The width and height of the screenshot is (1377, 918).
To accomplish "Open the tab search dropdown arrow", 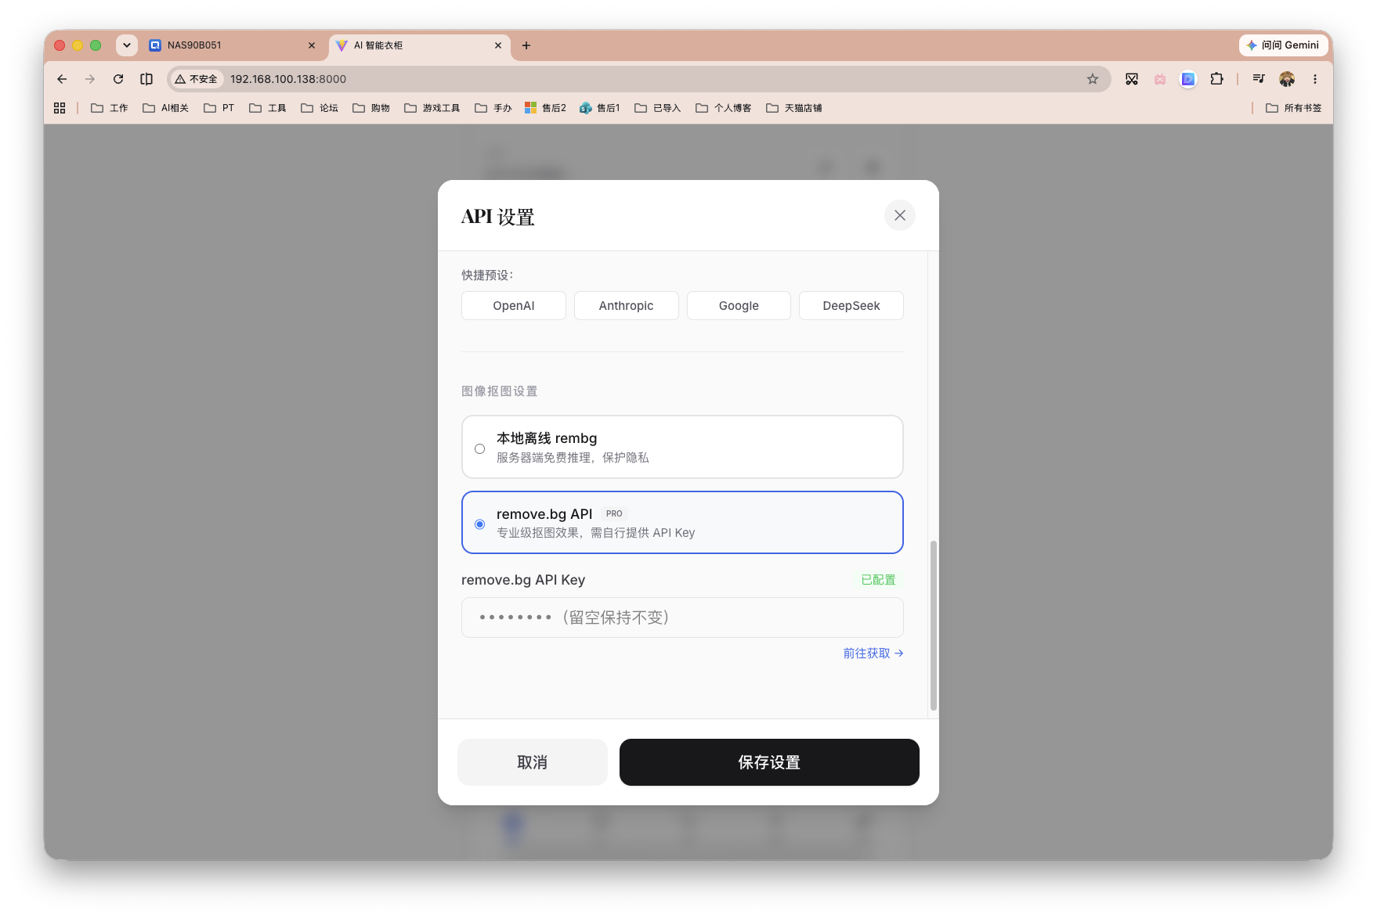I will point(127,45).
